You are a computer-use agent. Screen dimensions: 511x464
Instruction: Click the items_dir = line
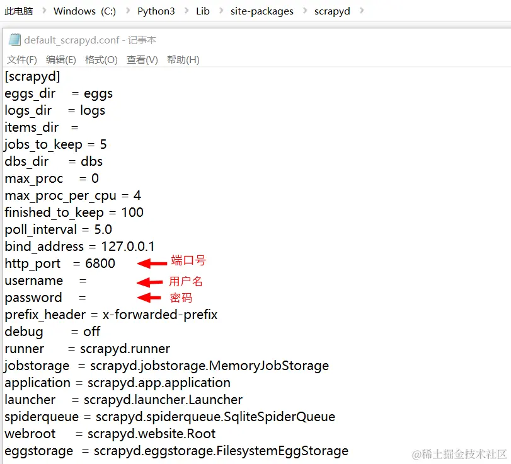[42, 128]
